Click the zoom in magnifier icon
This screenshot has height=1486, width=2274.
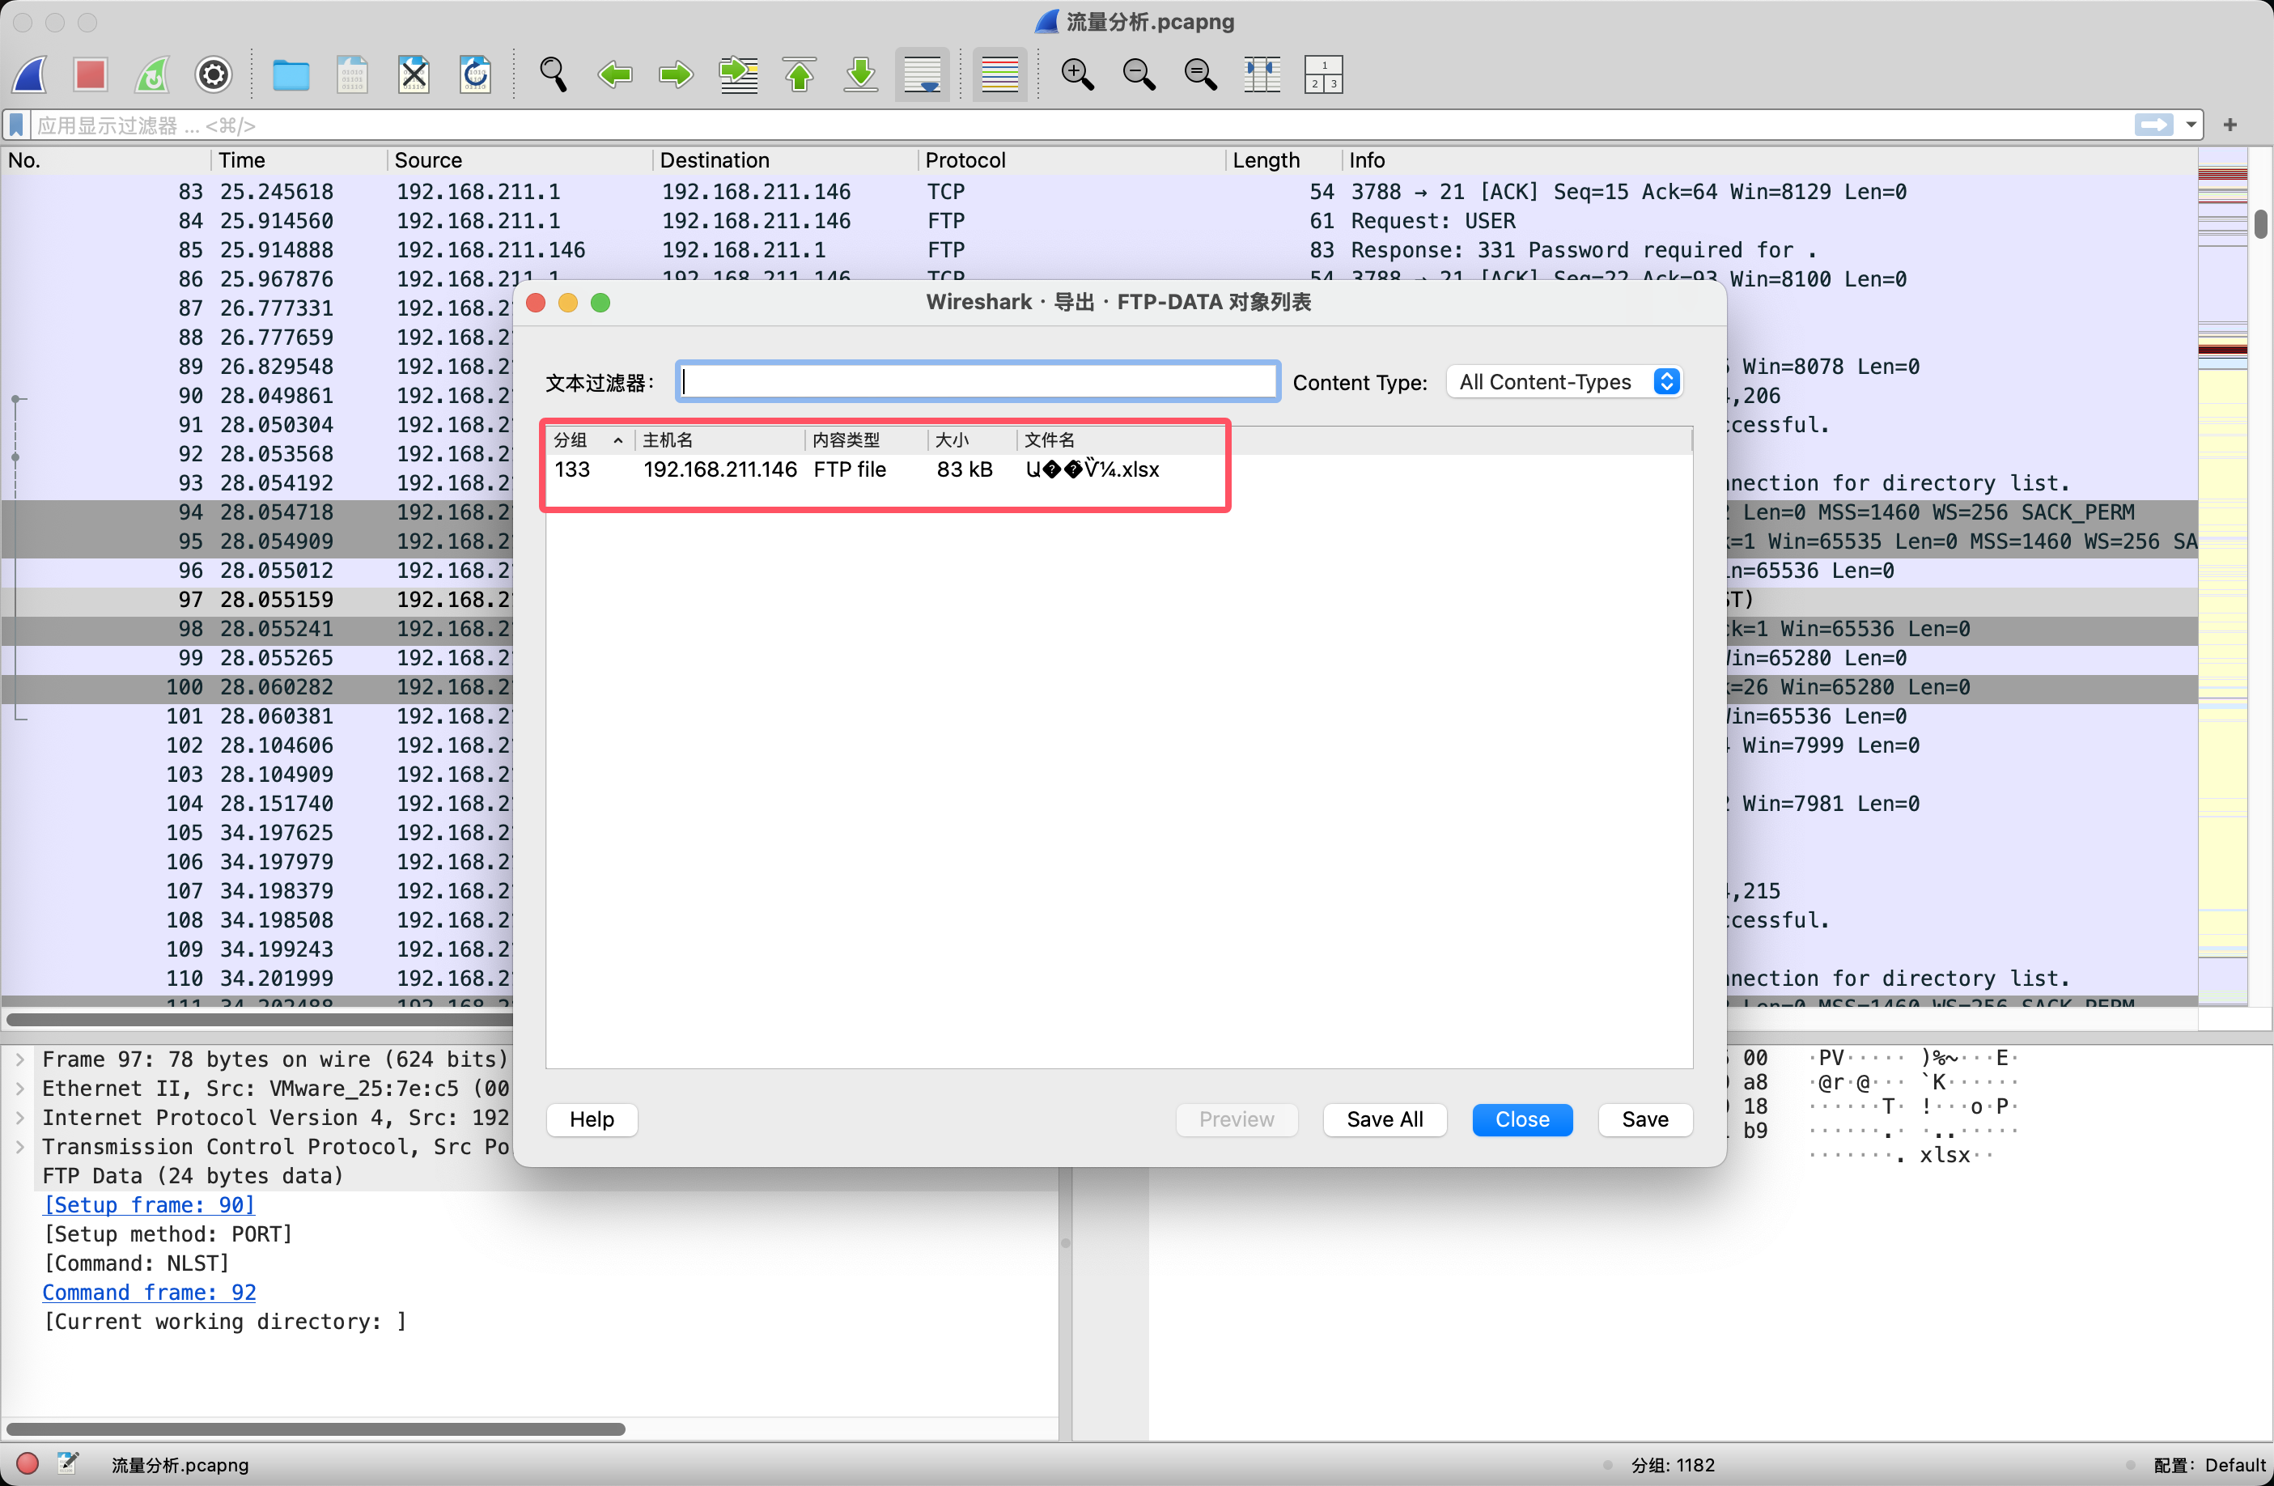(1077, 74)
